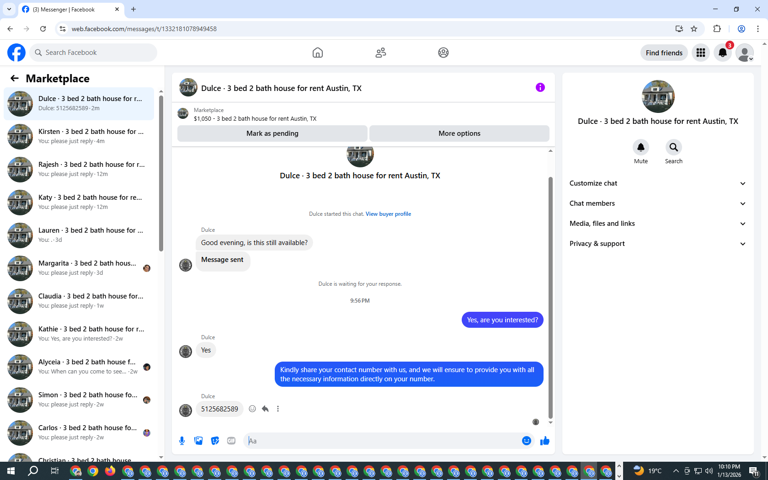Open the Friends icon in top navigation
The image size is (768, 480).
click(381, 53)
